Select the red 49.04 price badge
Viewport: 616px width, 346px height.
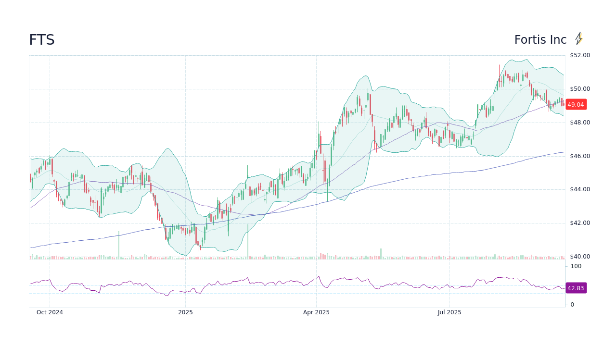tap(577, 104)
